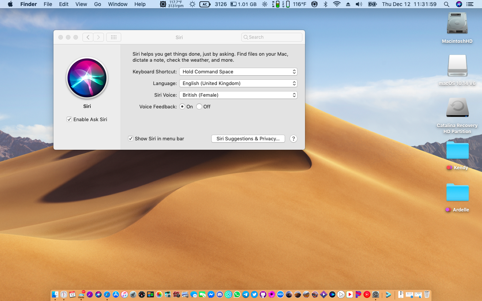Open Discord from the Dock
Viewport: 482px width, 301px height.
(220, 294)
